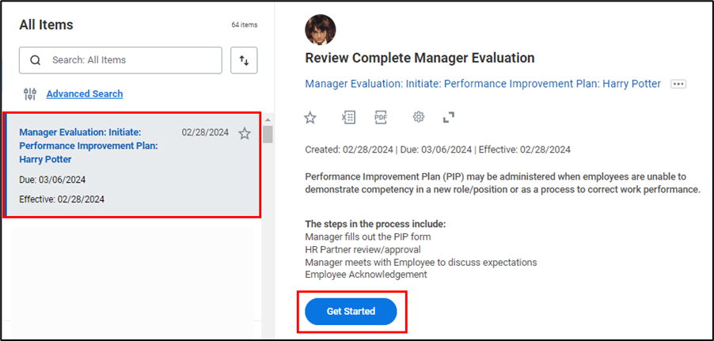Open the Advanced Search link

(x=85, y=94)
